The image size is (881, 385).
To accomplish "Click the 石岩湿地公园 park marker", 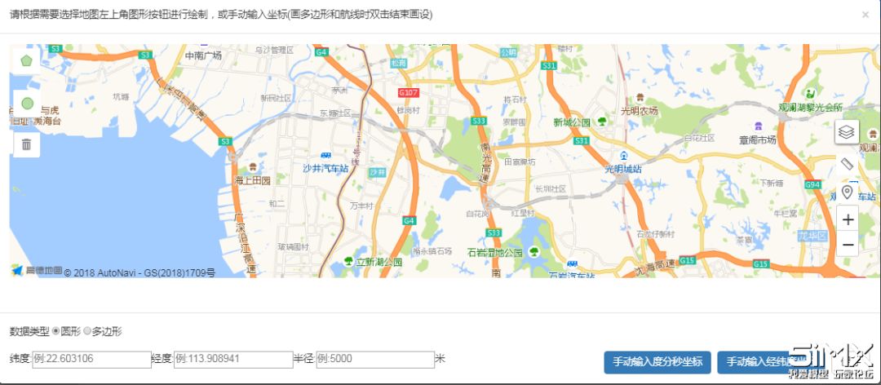I will 533,252.
